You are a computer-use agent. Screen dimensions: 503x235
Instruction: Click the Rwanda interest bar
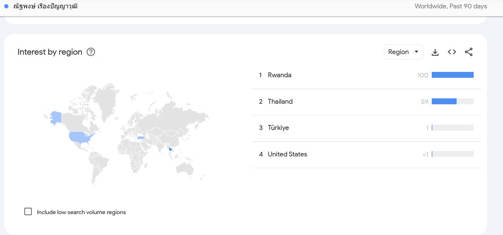[453, 75]
